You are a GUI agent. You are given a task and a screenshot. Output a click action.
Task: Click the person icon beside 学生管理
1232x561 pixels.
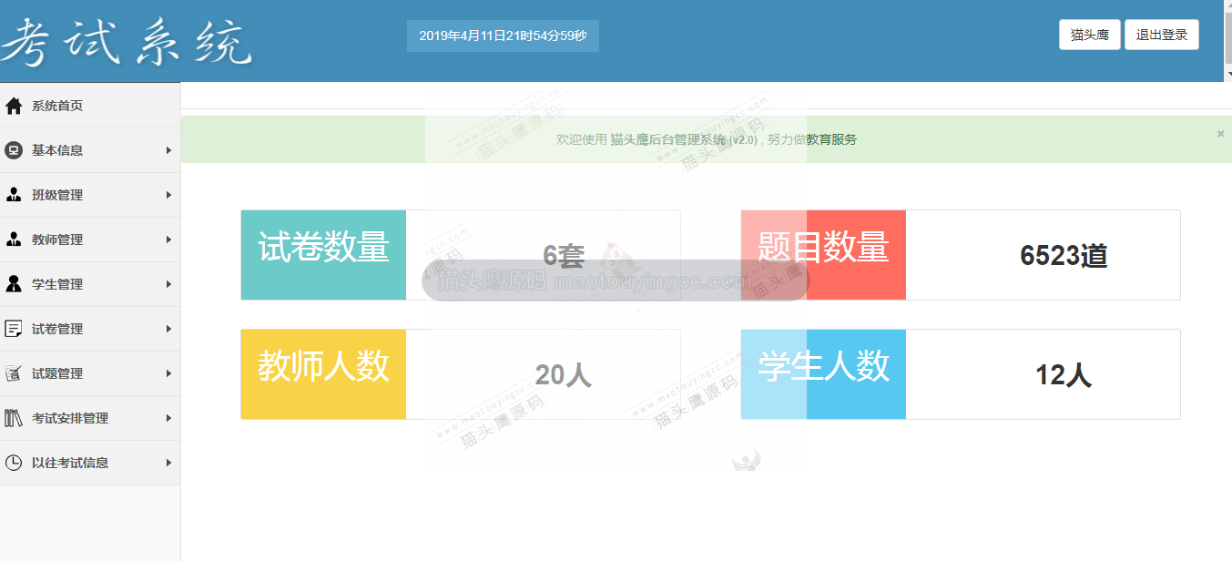coord(14,284)
